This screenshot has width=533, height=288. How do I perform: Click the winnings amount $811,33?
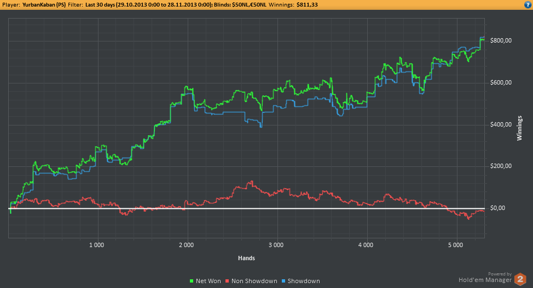(x=306, y=5)
